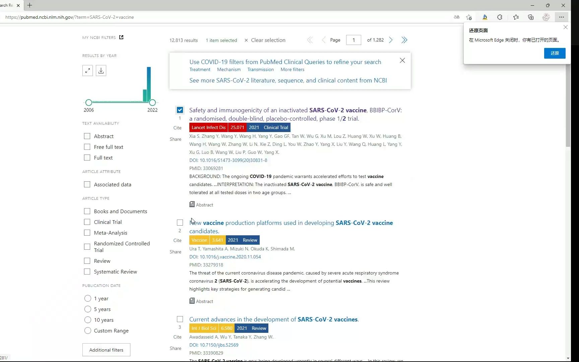Open the BBIBP-CorV inactivated vaccine article title

296,114
